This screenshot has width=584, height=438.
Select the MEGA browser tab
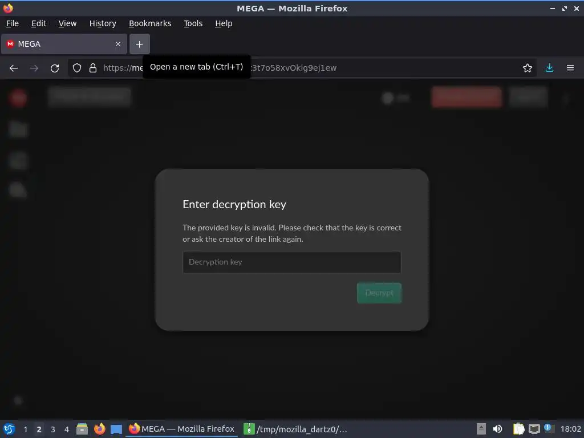click(x=64, y=44)
